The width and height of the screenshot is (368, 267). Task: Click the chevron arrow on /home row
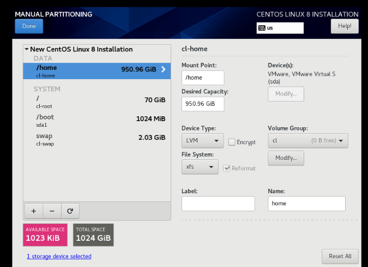[x=164, y=69]
